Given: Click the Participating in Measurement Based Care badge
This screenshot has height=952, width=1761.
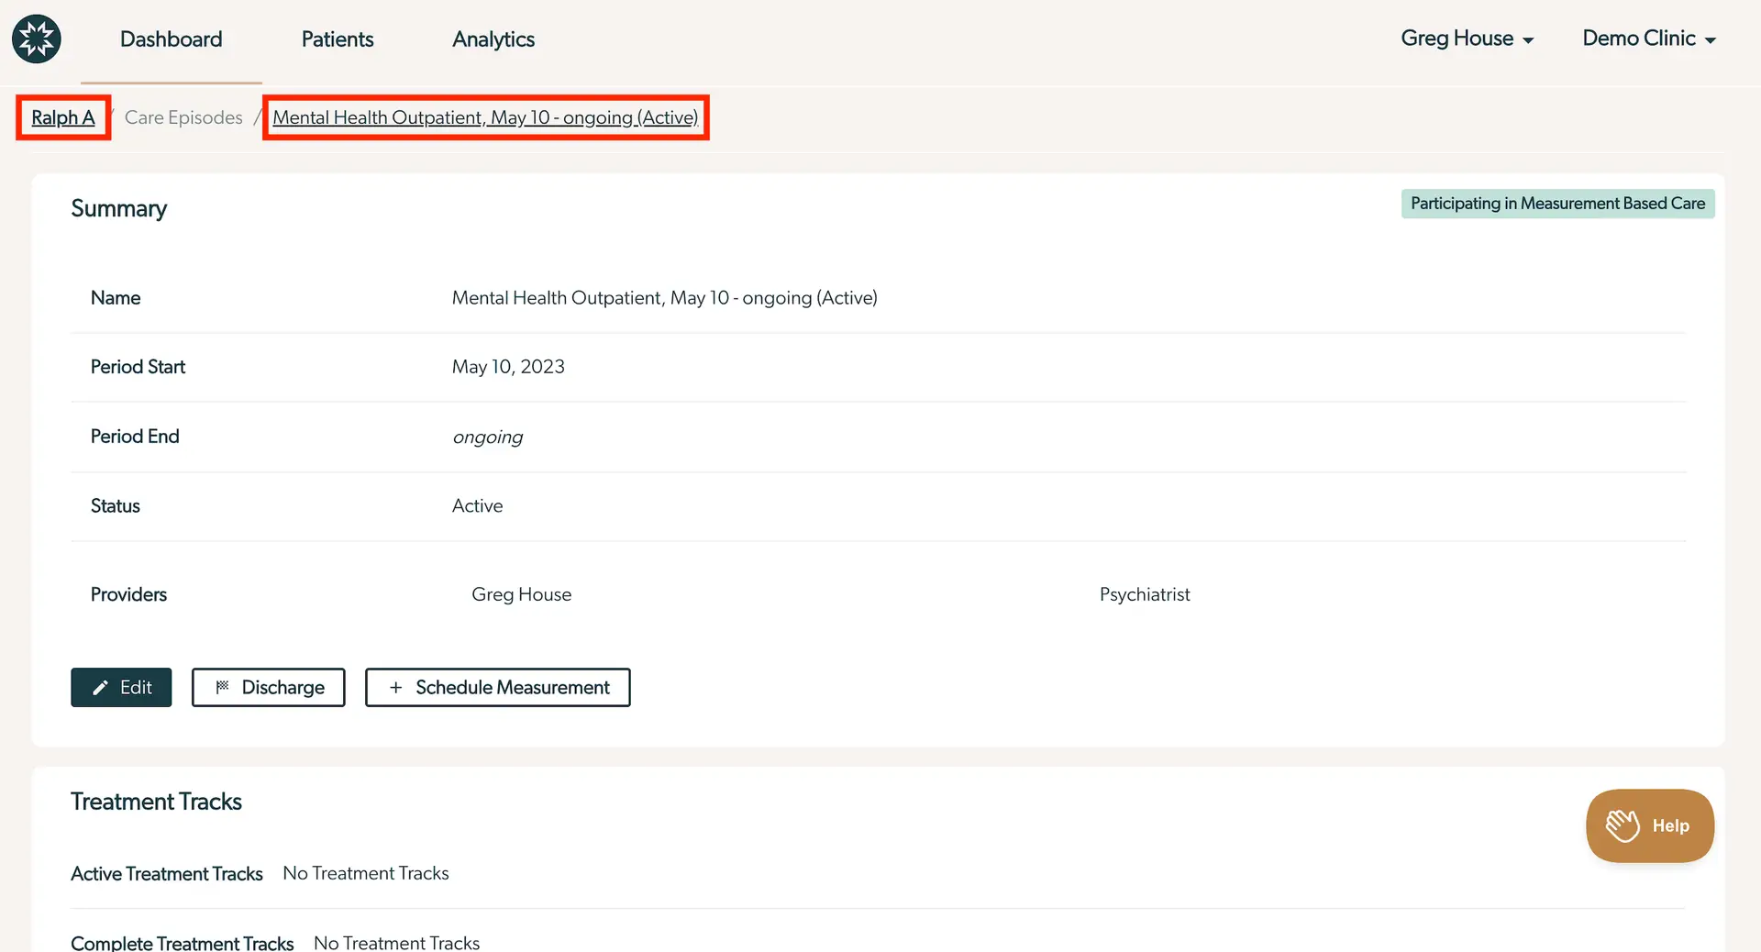Looking at the screenshot, I should pyautogui.click(x=1557, y=204).
